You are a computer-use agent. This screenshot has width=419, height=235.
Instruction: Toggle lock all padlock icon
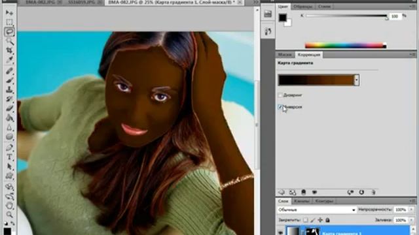click(x=327, y=220)
